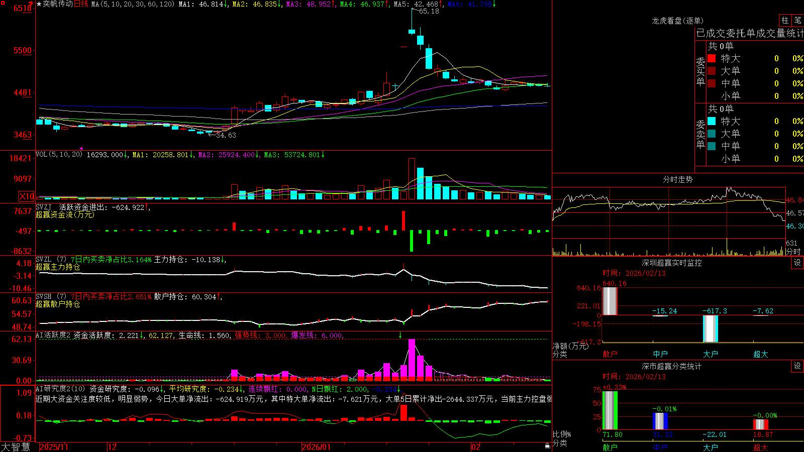This screenshot has width=804, height=452.
Task: Click the MA3: 48.952 value
Action: click(x=309, y=4)
